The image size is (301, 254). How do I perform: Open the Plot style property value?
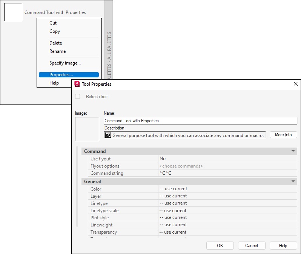227,217
